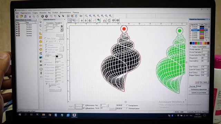Select the circle drawing tool

[41, 42]
